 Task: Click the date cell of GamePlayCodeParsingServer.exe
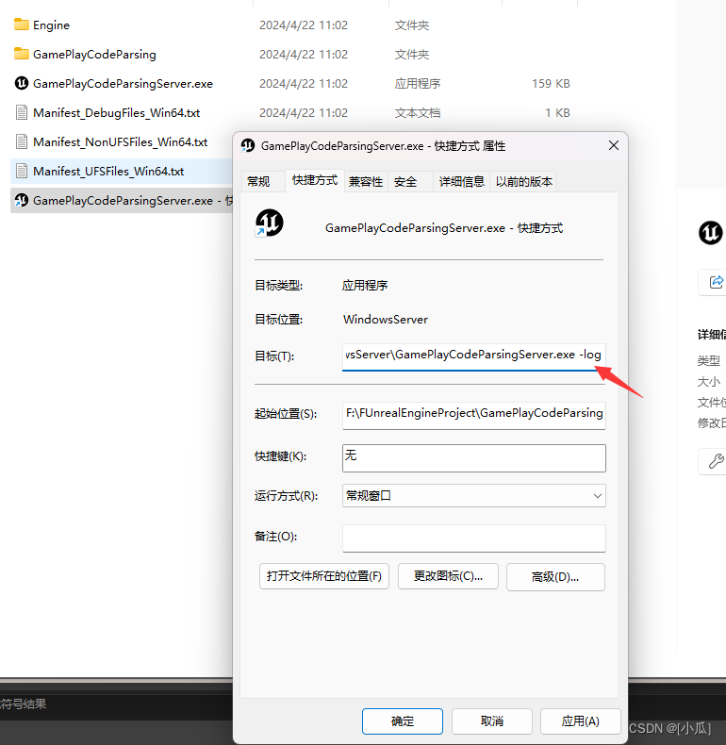click(x=304, y=84)
